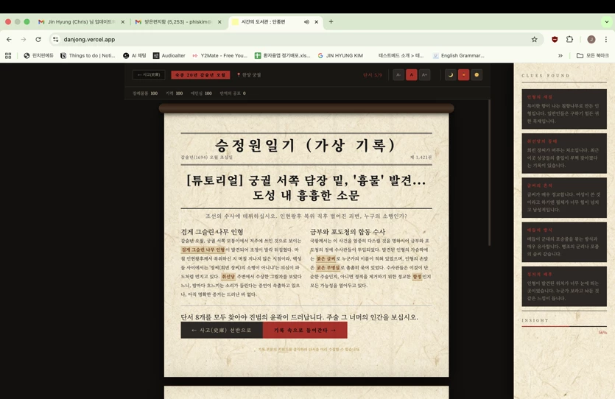
Task: Open the tab search dropdown arrow
Action: [607, 22]
